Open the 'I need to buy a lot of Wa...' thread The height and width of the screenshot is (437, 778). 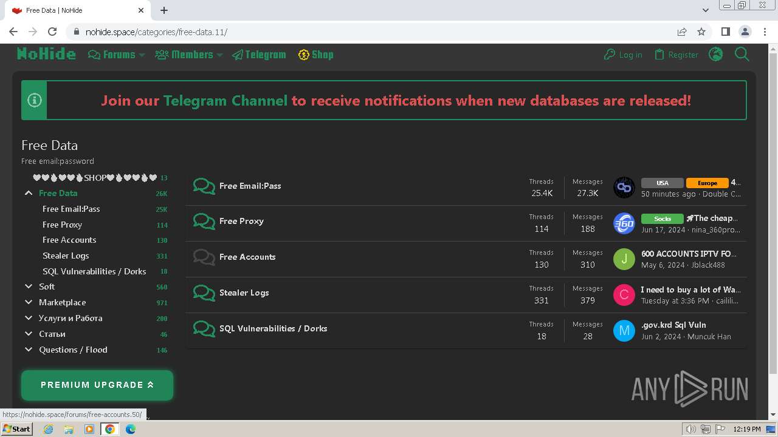click(690, 290)
